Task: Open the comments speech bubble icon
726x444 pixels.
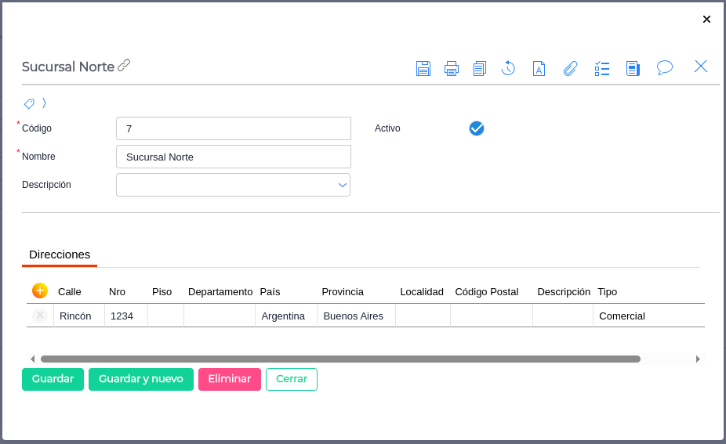Action: (x=664, y=67)
